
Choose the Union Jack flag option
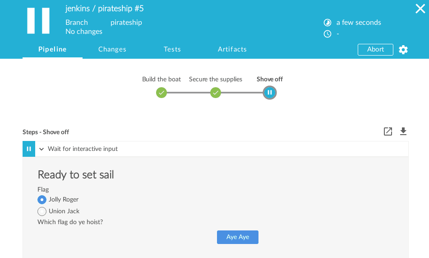click(x=42, y=211)
